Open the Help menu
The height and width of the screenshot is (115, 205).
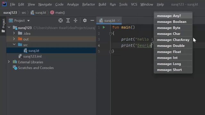160,4
